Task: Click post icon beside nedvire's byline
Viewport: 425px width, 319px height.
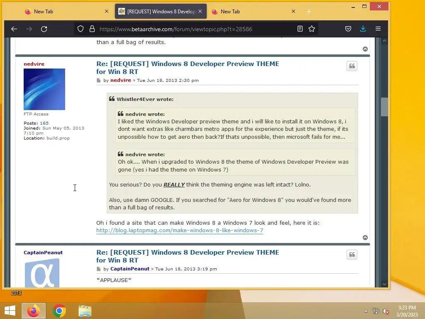Action: coord(98,80)
